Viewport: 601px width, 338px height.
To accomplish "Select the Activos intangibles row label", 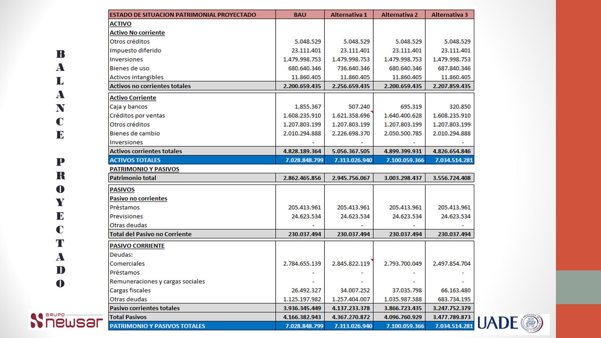I will [x=136, y=77].
